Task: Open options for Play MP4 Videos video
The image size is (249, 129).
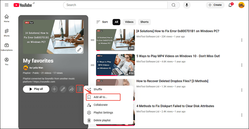Action: [x=242, y=65]
